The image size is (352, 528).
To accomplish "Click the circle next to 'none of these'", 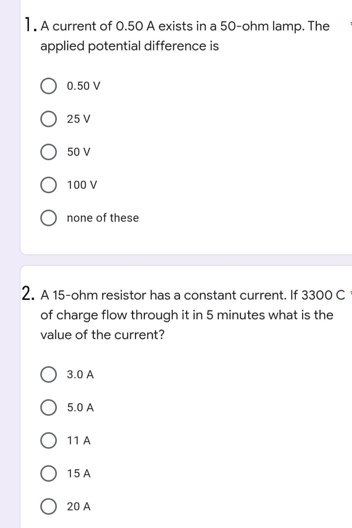I will coord(49,218).
